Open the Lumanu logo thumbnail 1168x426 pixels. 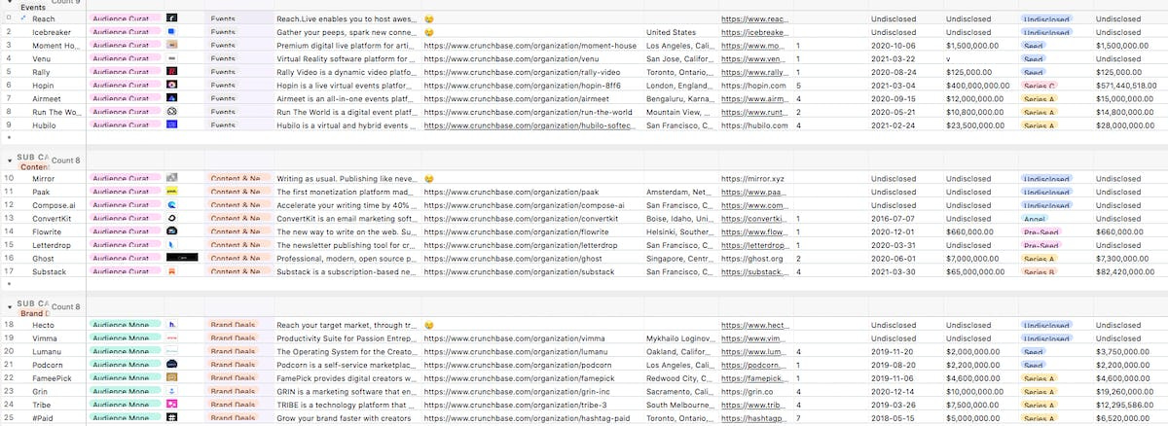(171, 351)
